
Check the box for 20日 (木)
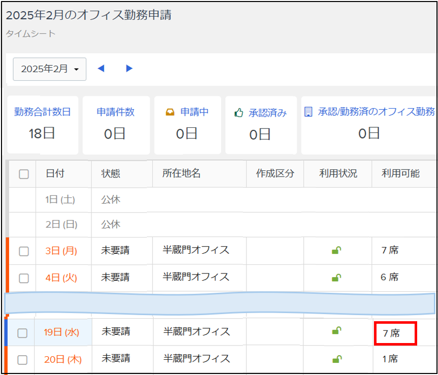click(22, 360)
